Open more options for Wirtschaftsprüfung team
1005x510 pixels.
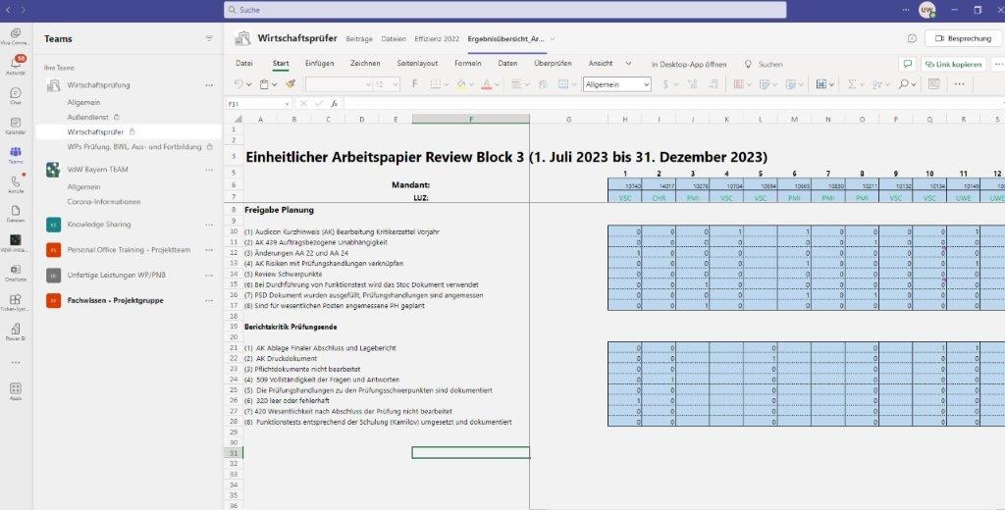[209, 85]
